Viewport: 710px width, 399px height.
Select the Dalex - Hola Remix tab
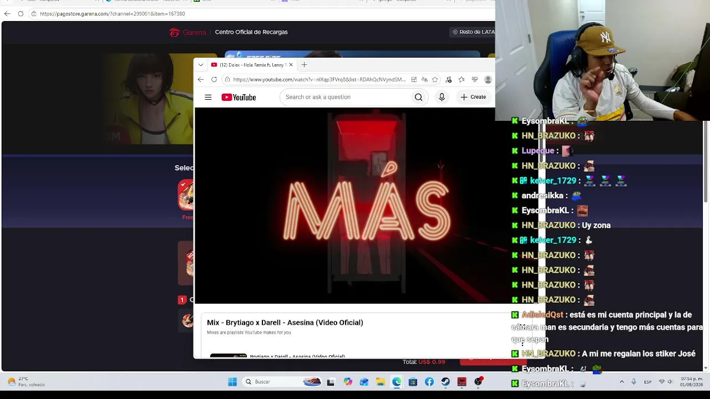pyautogui.click(x=252, y=65)
